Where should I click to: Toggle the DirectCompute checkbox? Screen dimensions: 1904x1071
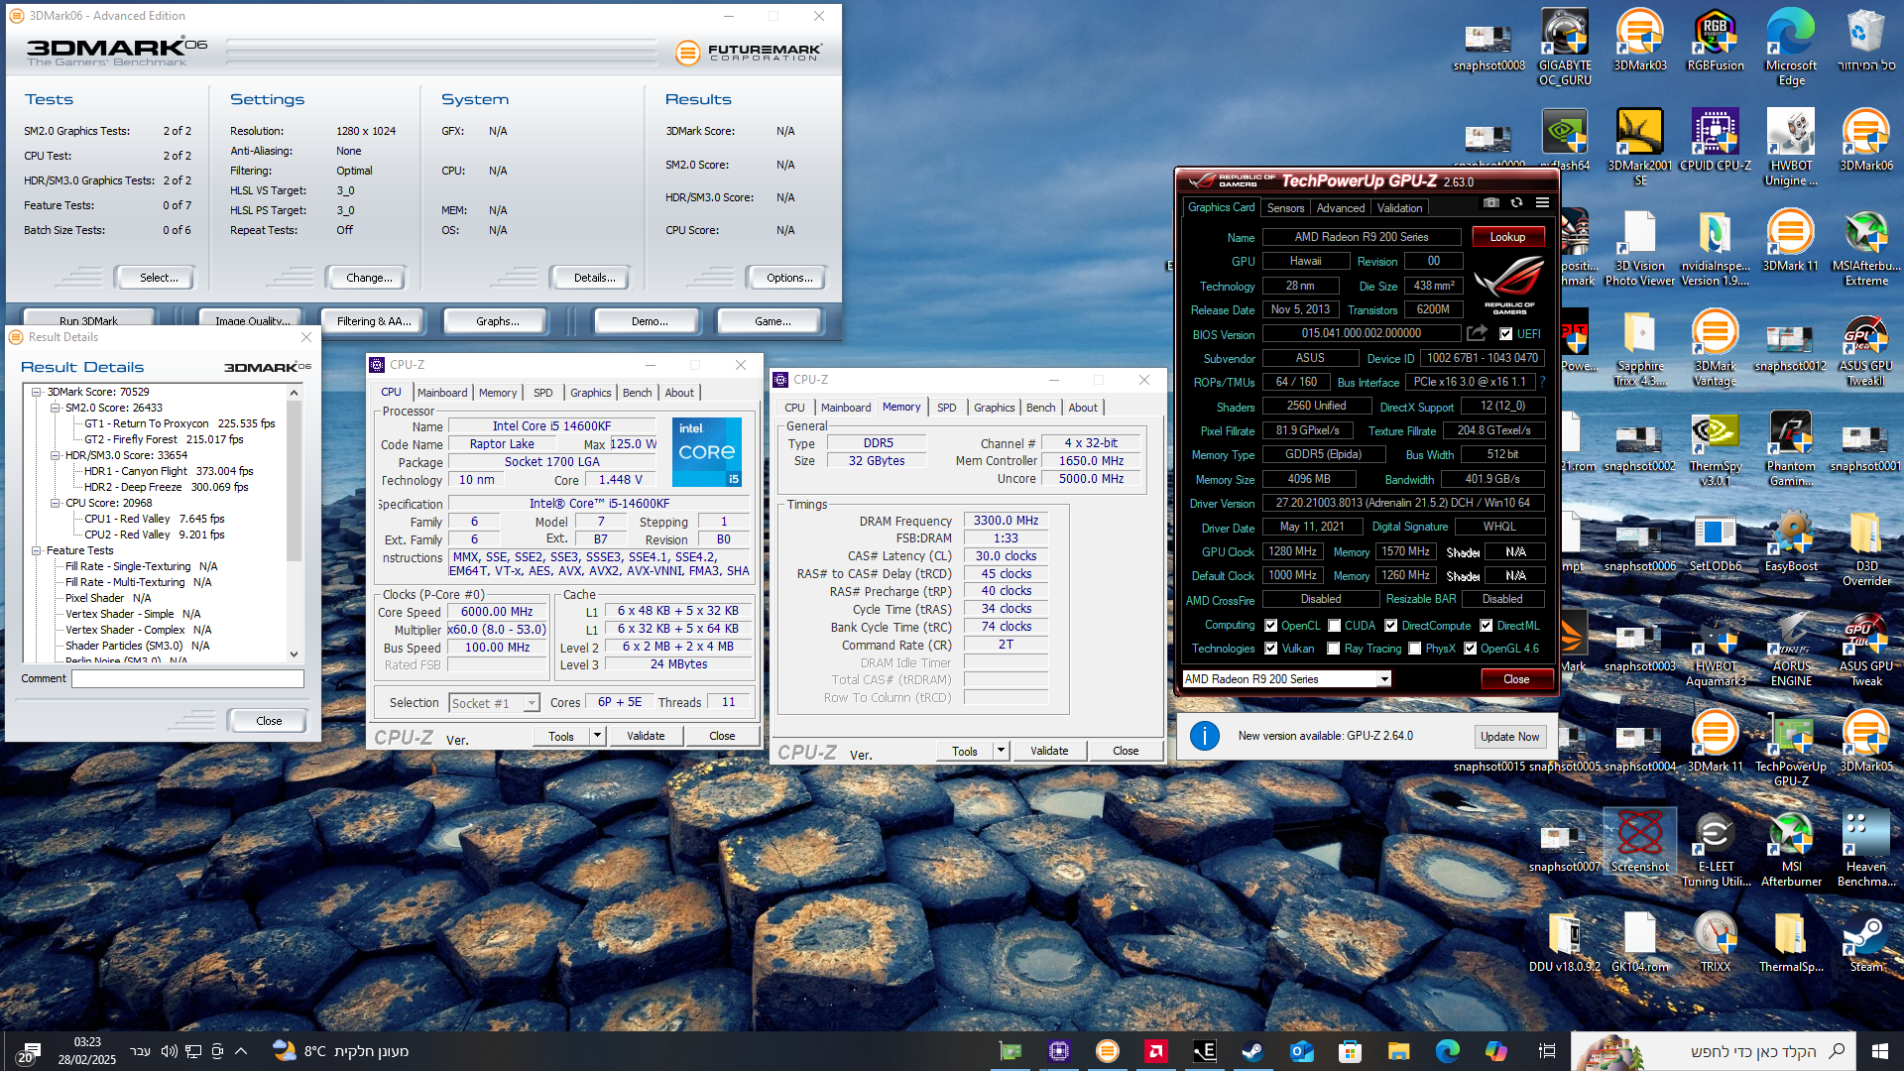1391,626
